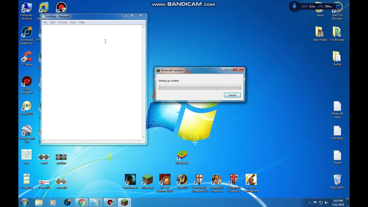Open Action Center flag in tray
This screenshot has width=368, height=207.
(315, 203)
